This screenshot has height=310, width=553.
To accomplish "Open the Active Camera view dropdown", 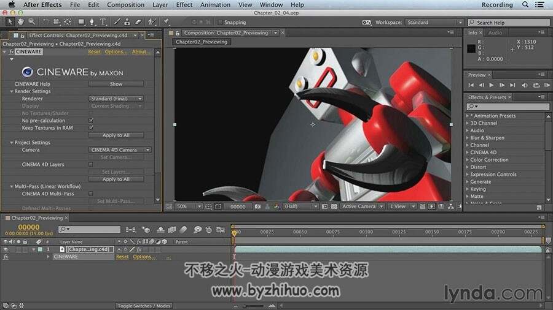I will pos(362,206).
